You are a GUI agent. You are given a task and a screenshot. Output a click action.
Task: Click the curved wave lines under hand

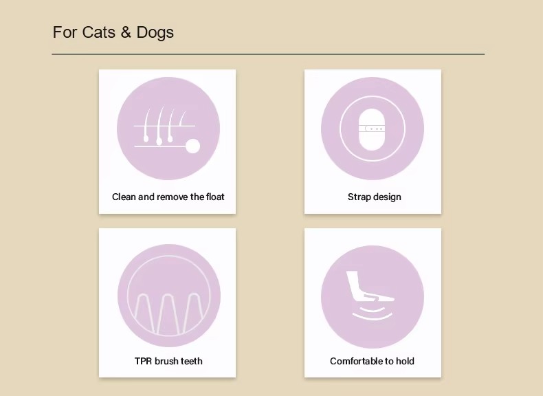tap(373, 313)
